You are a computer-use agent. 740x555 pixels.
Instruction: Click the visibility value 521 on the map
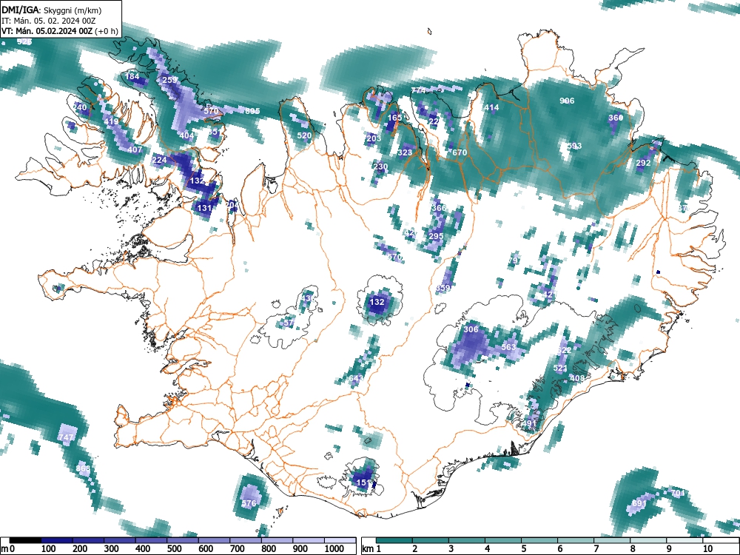560,368
